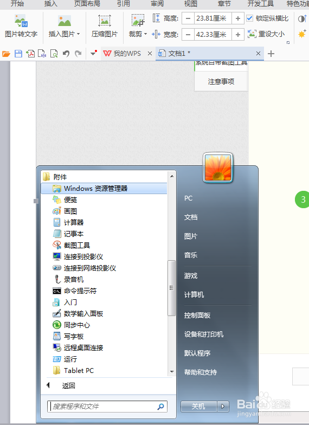Open 计算机 Computer link
Viewport: 309px width, 425px height.
coord(194,295)
